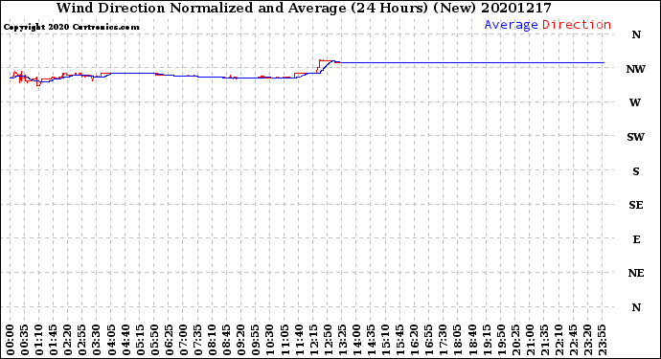Click the 00:00 time label
The height and width of the screenshot is (359, 661).
[11, 340]
